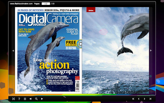This screenshot has width=164, height=103.
Task: Flip back using left side arrow
Action: 13,51
